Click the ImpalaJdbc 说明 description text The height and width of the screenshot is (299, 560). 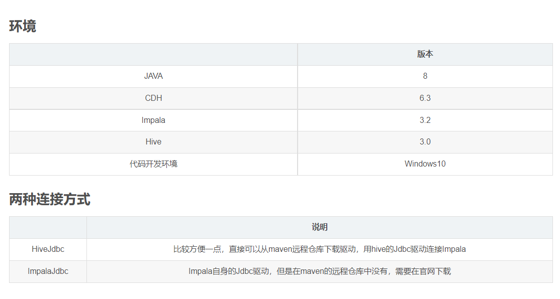tap(321, 271)
